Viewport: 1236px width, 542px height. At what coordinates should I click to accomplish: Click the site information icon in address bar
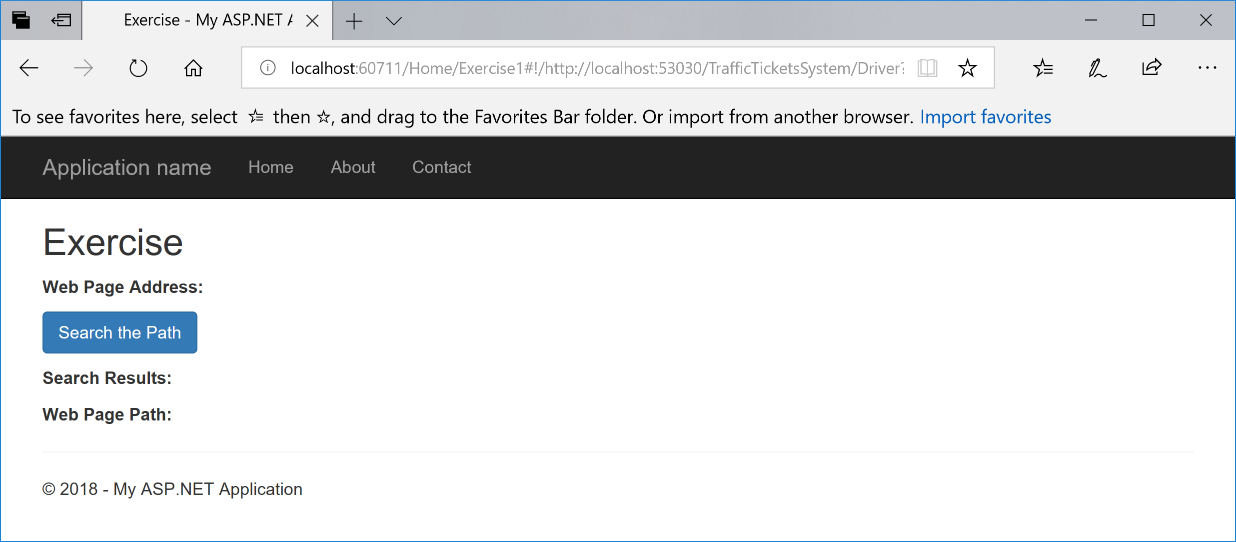[x=268, y=67]
